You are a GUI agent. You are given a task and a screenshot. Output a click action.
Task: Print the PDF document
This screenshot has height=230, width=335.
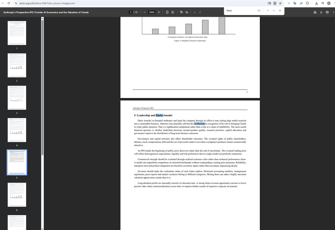327,12
